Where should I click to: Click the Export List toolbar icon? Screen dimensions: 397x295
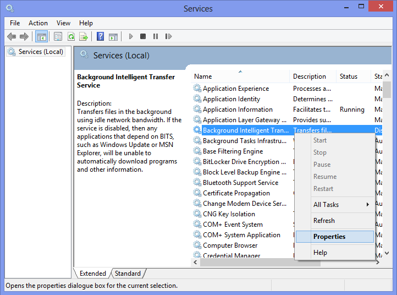pos(84,37)
